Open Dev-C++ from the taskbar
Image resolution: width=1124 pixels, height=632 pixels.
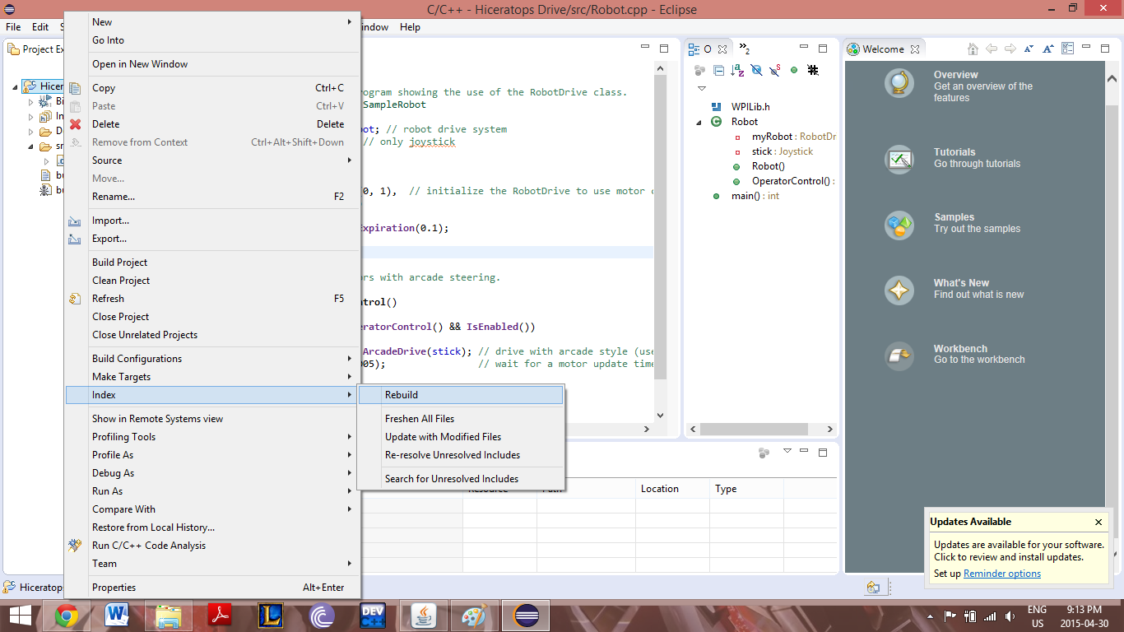click(x=373, y=616)
